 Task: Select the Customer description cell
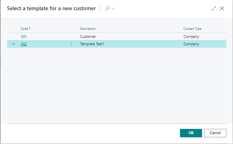88,37
